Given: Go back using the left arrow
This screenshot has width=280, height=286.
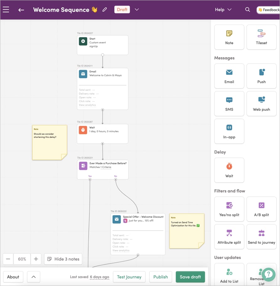Looking at the screenshot, I should 21,10.
